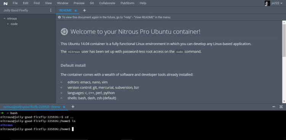Minimize the terminal panel with the dash icon
The height and width of the screenshot is (140, 286).
coord(273,107)
